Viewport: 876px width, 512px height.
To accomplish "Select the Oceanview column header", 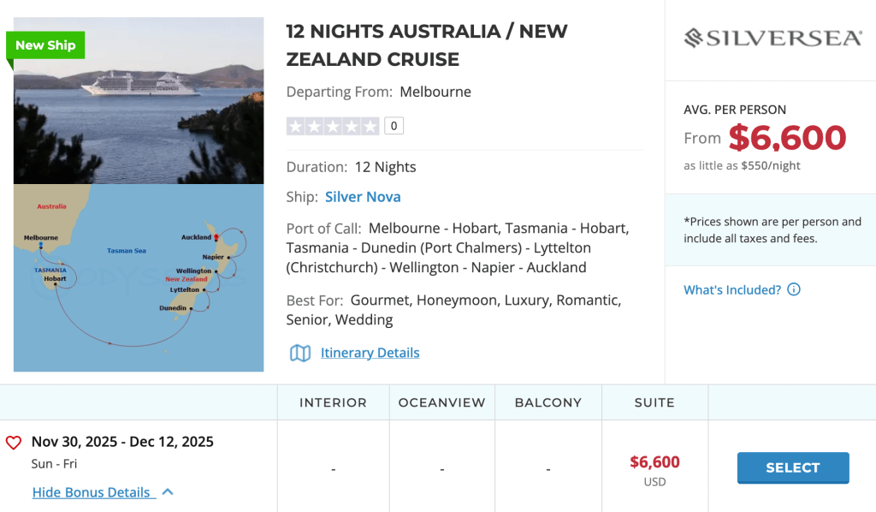I will point(441,402).
